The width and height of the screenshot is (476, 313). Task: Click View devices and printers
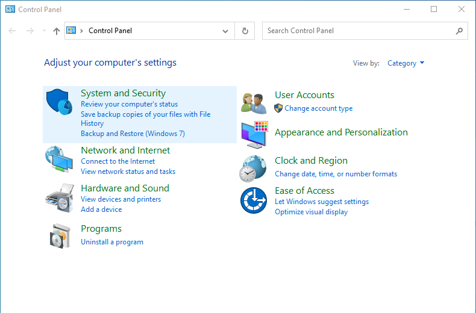(x=121, y=199)
